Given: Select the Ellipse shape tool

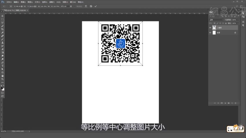Looking at the screenshot, I should coord(2,72).
